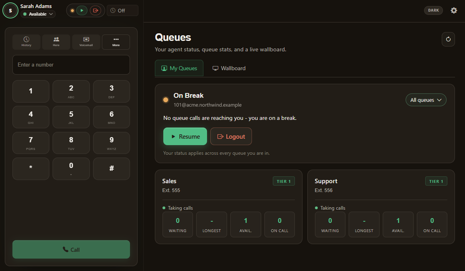The height and width of the screenshot is (271, 465).
Task: Tap dialpad key 6 MNO
Action: point(112,117)
